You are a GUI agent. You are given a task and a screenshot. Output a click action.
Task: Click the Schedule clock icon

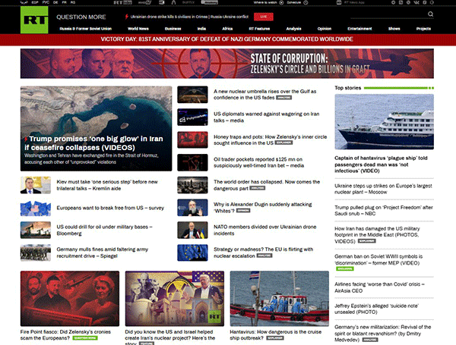(306, 2)
